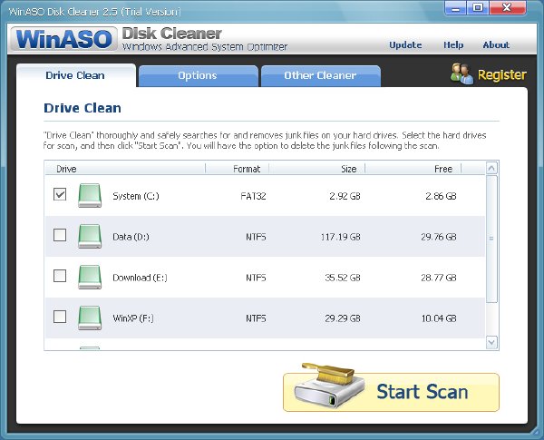
Task: Click the 28.77 GB free value
Action: click(x=439, y=278)
